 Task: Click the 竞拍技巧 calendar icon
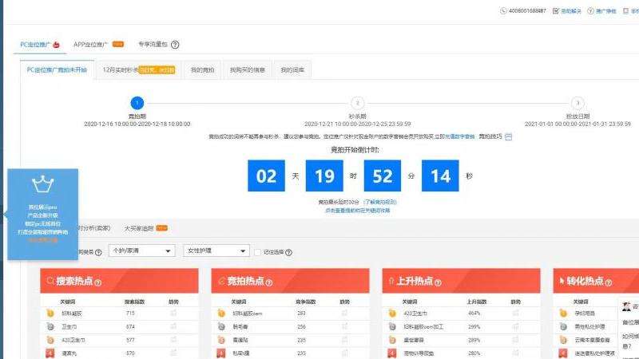point(508,137)
